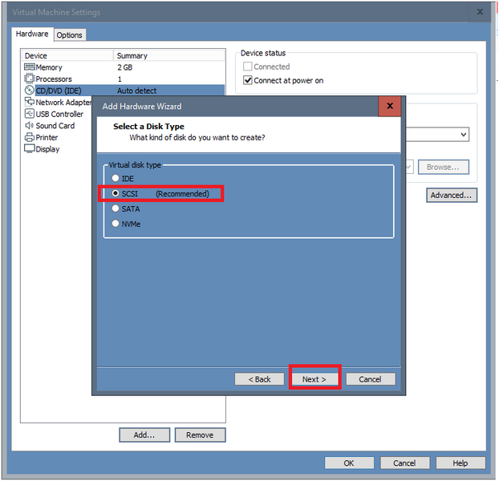Toggle Connect at power on checkbox
The height and width of the screenshot is (481, 499).
pos(248,81)
